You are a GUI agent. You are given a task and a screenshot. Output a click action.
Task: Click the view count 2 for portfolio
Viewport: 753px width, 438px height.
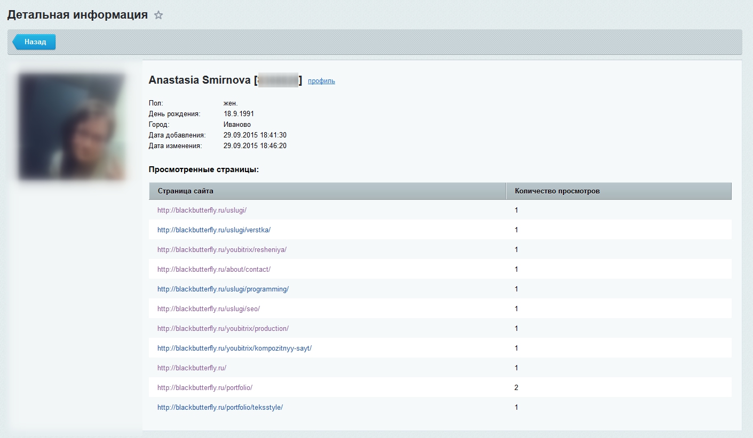pyautogui.click(x=516, y=388)
